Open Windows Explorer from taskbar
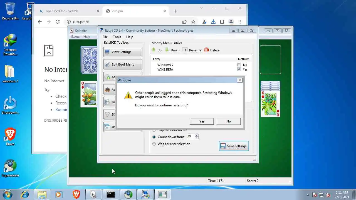Viewport: 356px width, 200px height. tap(42, 194)
